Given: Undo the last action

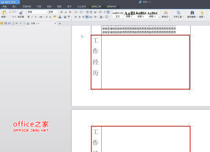Looking at the screenshot, I should (x=17, y=23).
